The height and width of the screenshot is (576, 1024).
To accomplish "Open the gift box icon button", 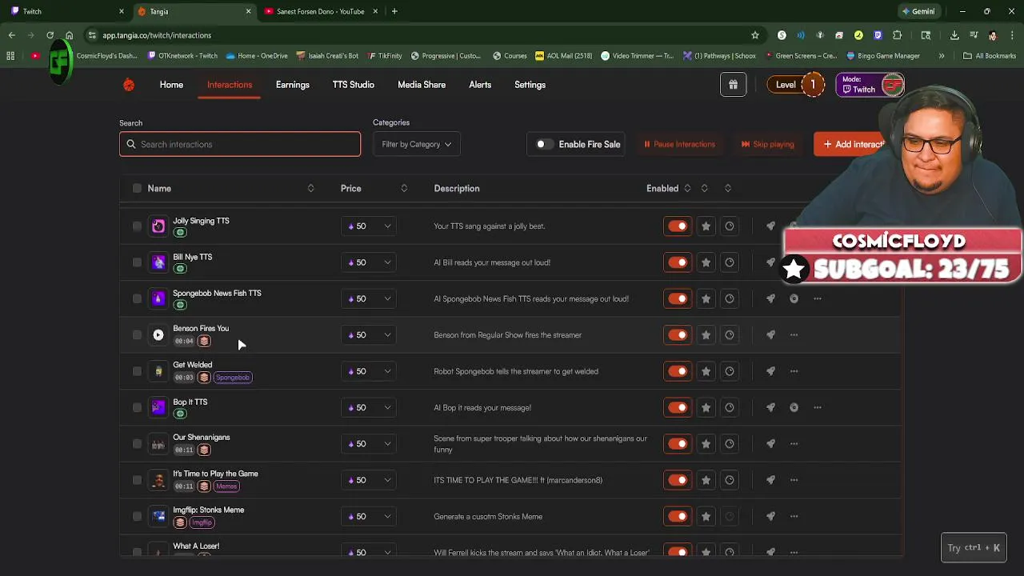I will 733,85.
